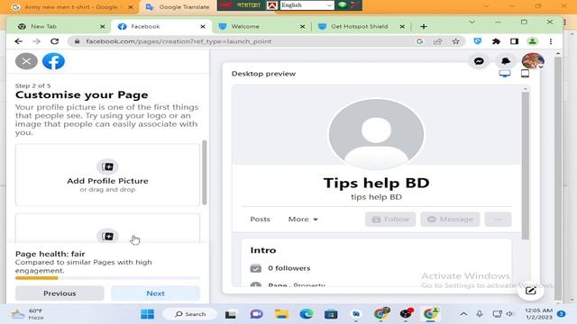
Task: Expand the More dropdown in the preview
Action: (303, 219)
